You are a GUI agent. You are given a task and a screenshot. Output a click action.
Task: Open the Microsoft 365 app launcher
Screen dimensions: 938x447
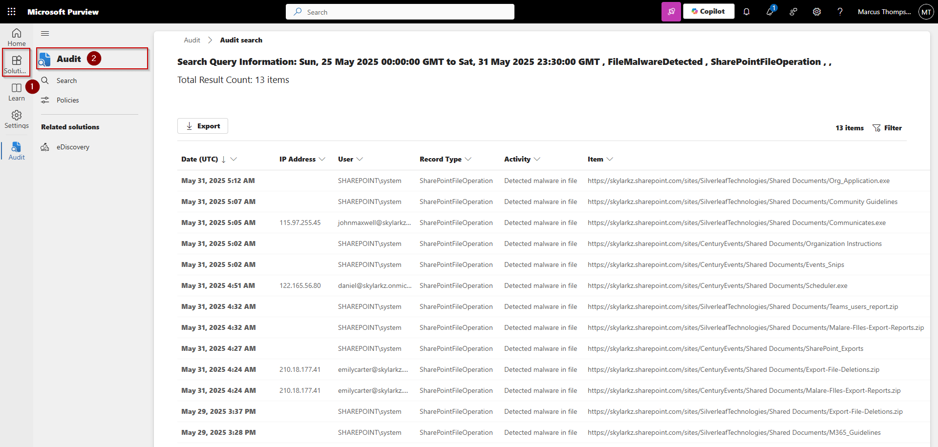pos(11,11)
